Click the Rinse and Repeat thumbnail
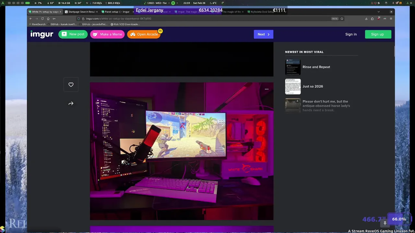 point(293,67)
